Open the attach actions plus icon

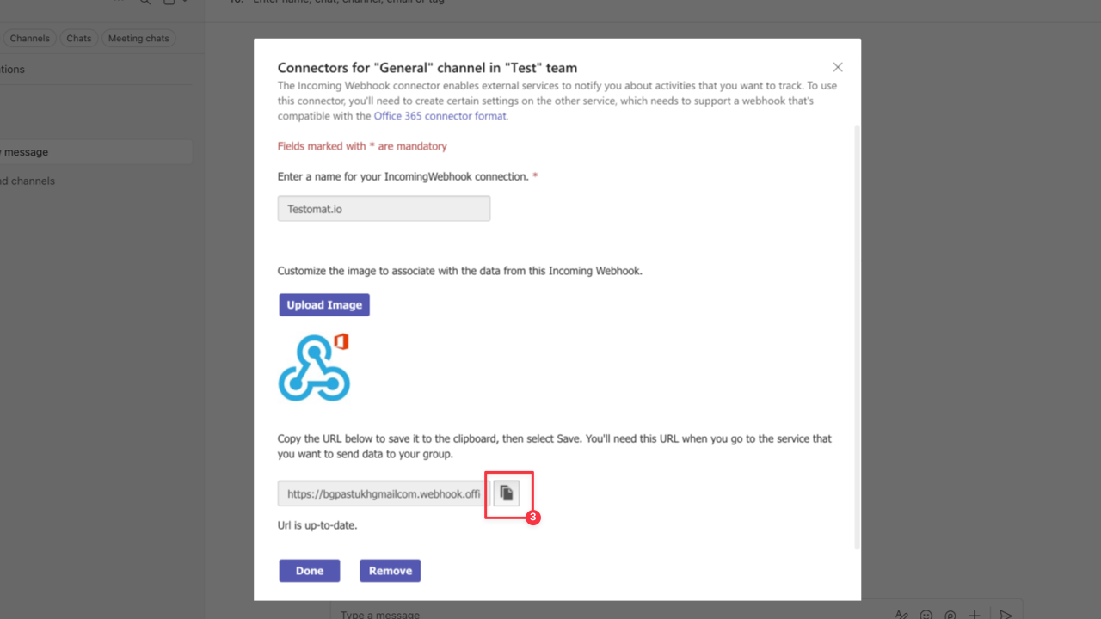(x=974, y=615)
